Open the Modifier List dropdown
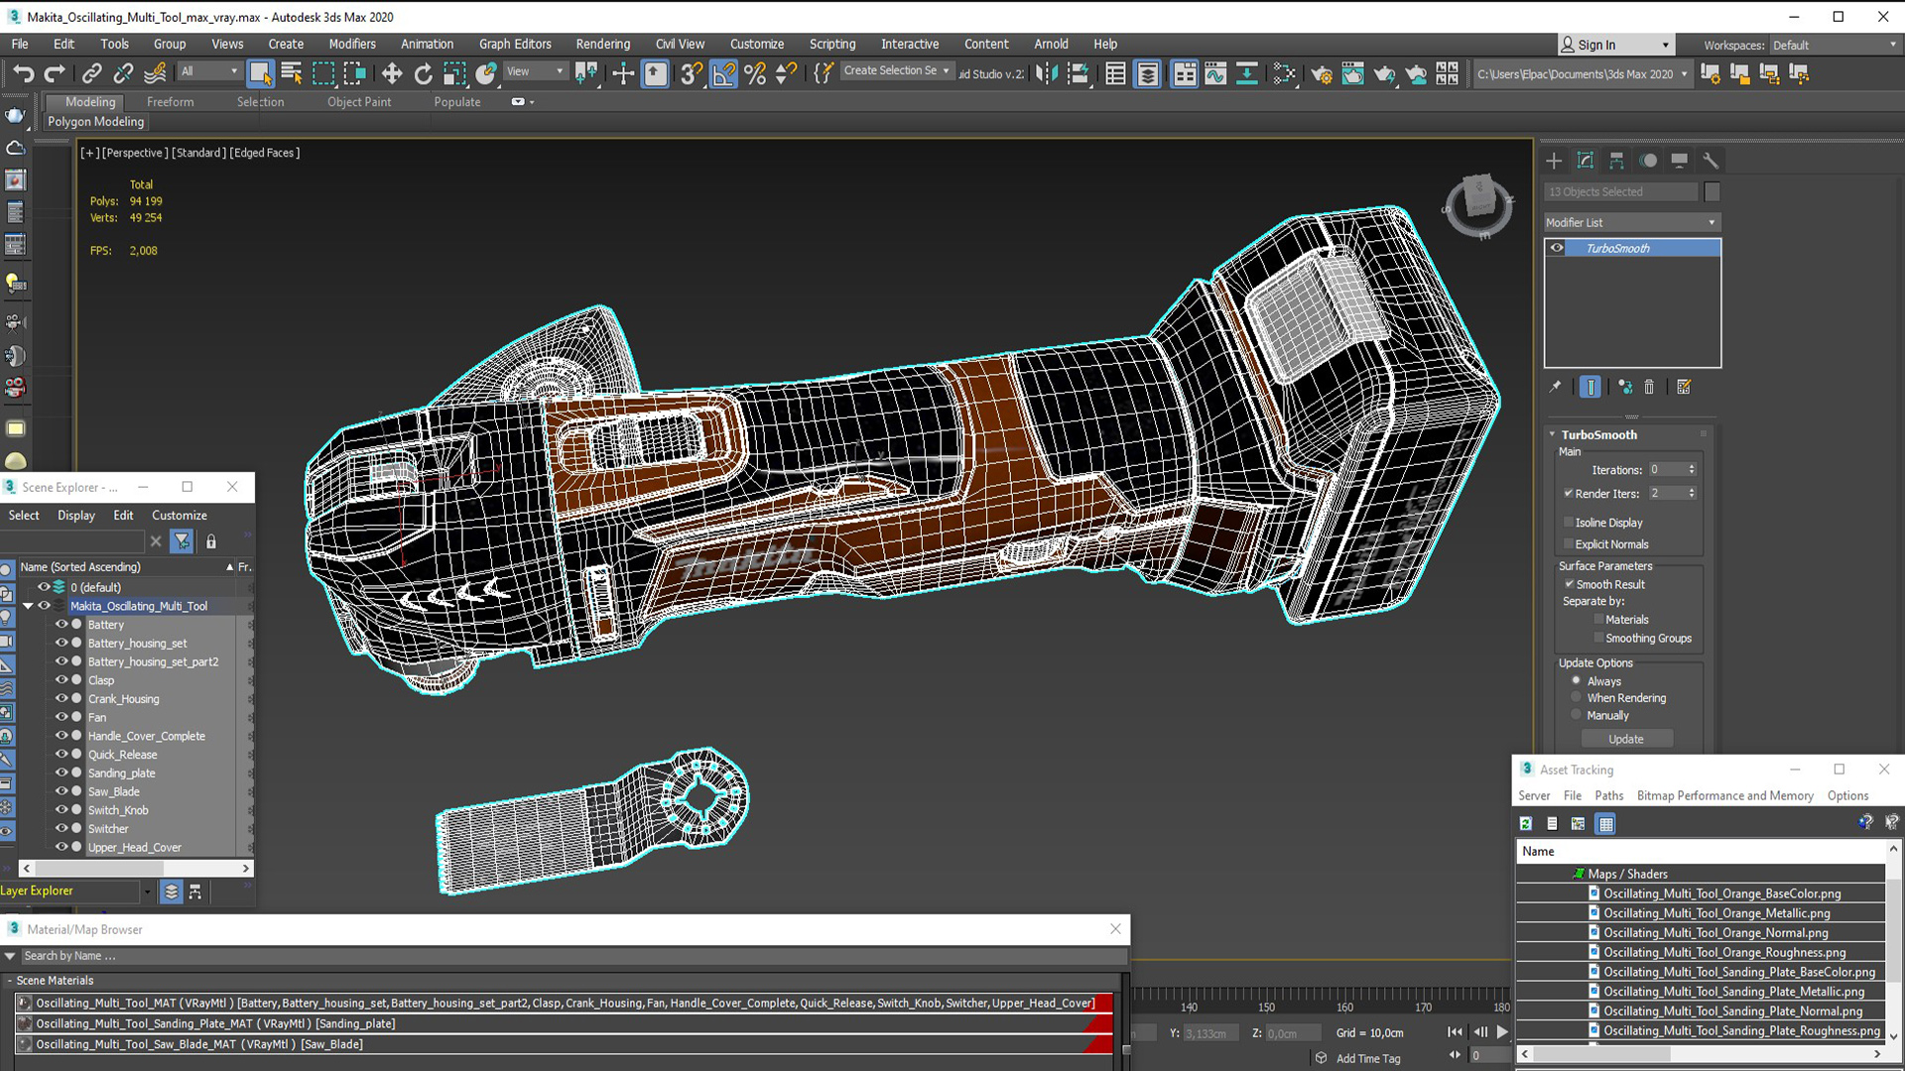 pos(1632,222)
